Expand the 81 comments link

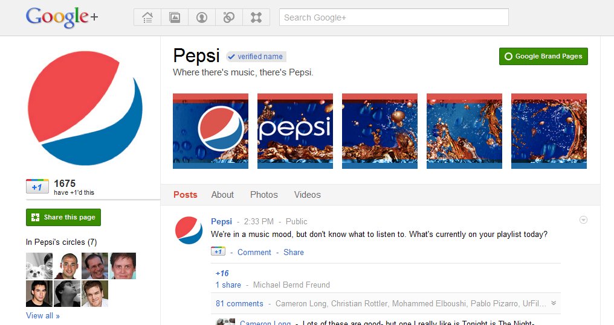click(239, 303)
